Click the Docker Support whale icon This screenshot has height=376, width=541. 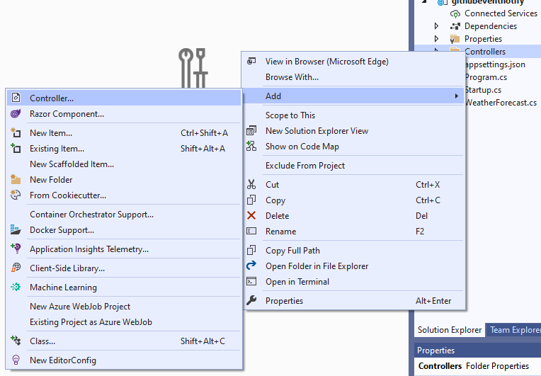(x=16, y=229)
